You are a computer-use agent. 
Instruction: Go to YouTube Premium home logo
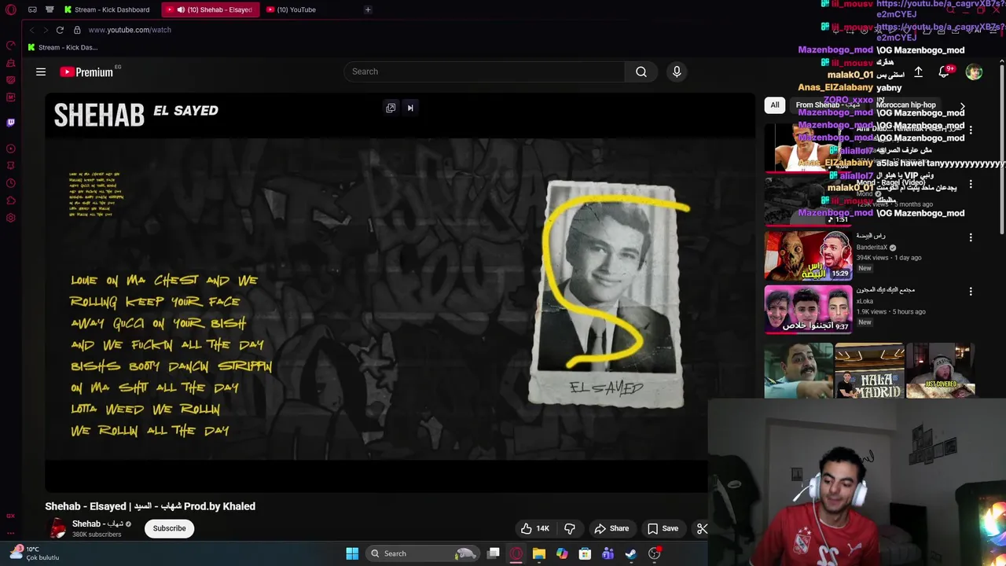click(x=87, y=72)
